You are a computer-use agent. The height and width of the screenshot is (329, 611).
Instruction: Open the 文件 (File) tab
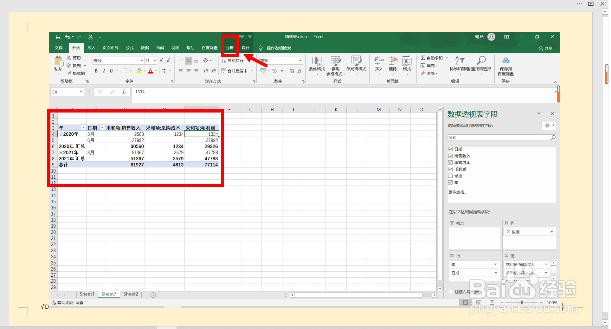[x=59, y=48]
